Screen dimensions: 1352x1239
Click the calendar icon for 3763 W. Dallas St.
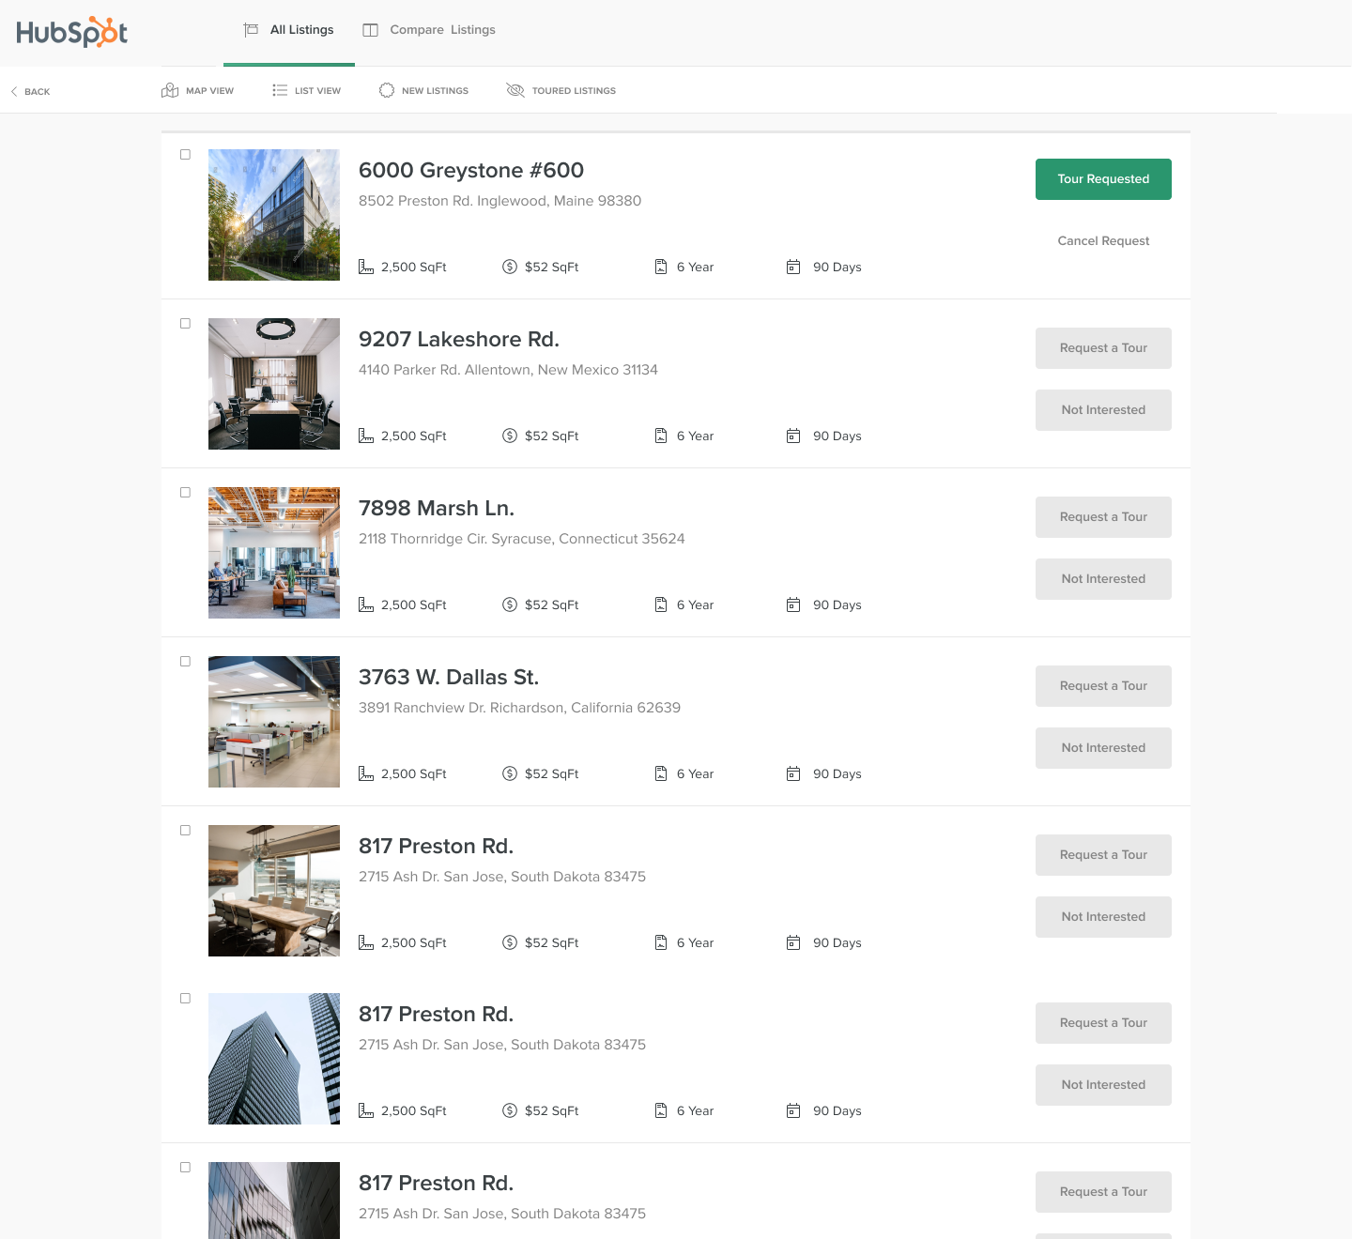click(793, 773)
